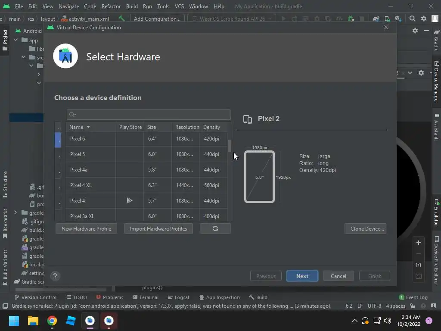Open the Terminal tool window tab
Screen dimensions: 441x331
[x=146, y=297]
